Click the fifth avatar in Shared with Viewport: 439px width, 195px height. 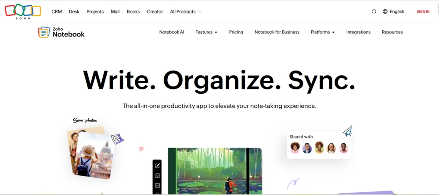344,148
